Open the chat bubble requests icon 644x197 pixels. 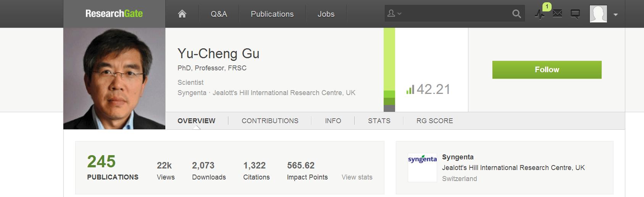[x=575, y=14]
